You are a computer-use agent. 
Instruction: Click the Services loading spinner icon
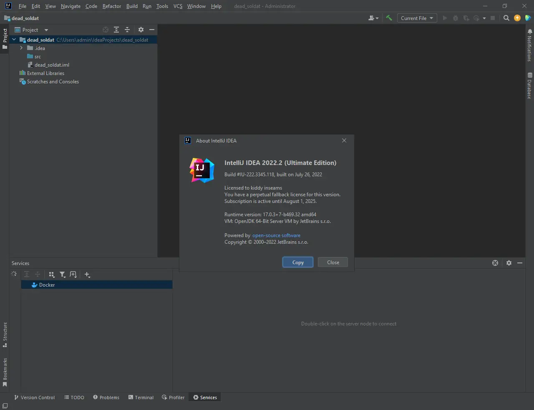[14, 274]
